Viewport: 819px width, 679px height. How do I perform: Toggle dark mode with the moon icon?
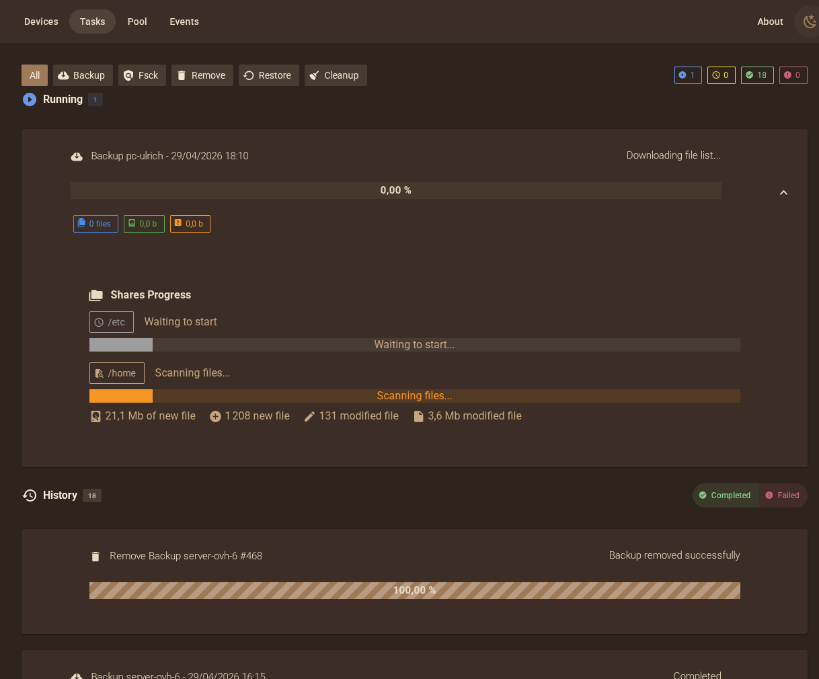(x=808, y=21)
